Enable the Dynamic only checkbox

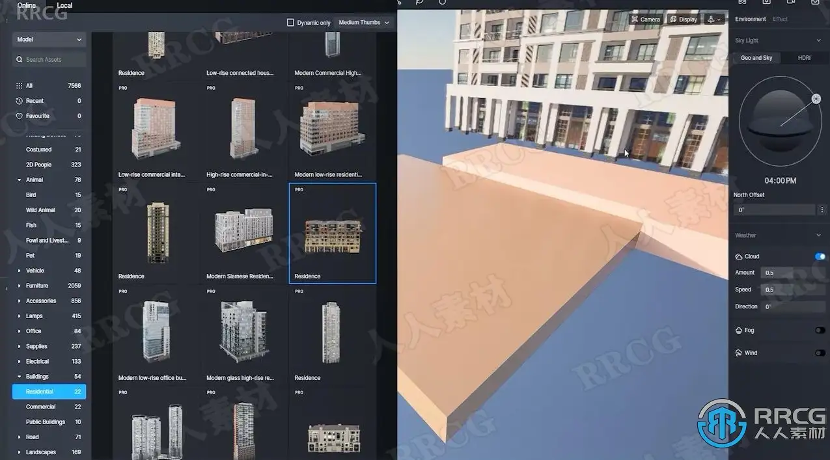pyautogui.click(x=290, y=23)
